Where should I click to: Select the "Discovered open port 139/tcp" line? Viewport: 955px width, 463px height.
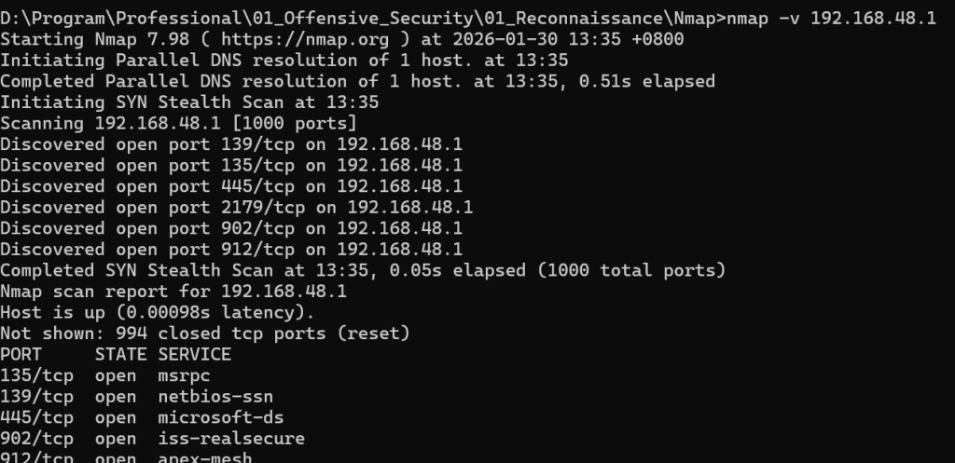[x=231, y=144]
